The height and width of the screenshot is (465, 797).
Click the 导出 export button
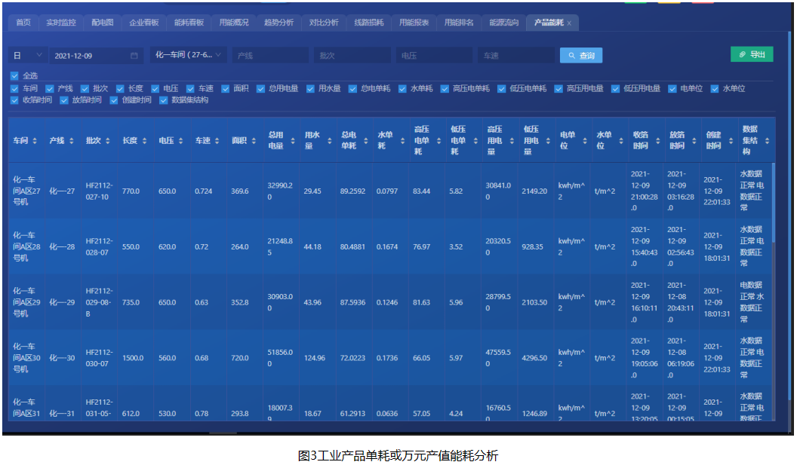(752, 54)
